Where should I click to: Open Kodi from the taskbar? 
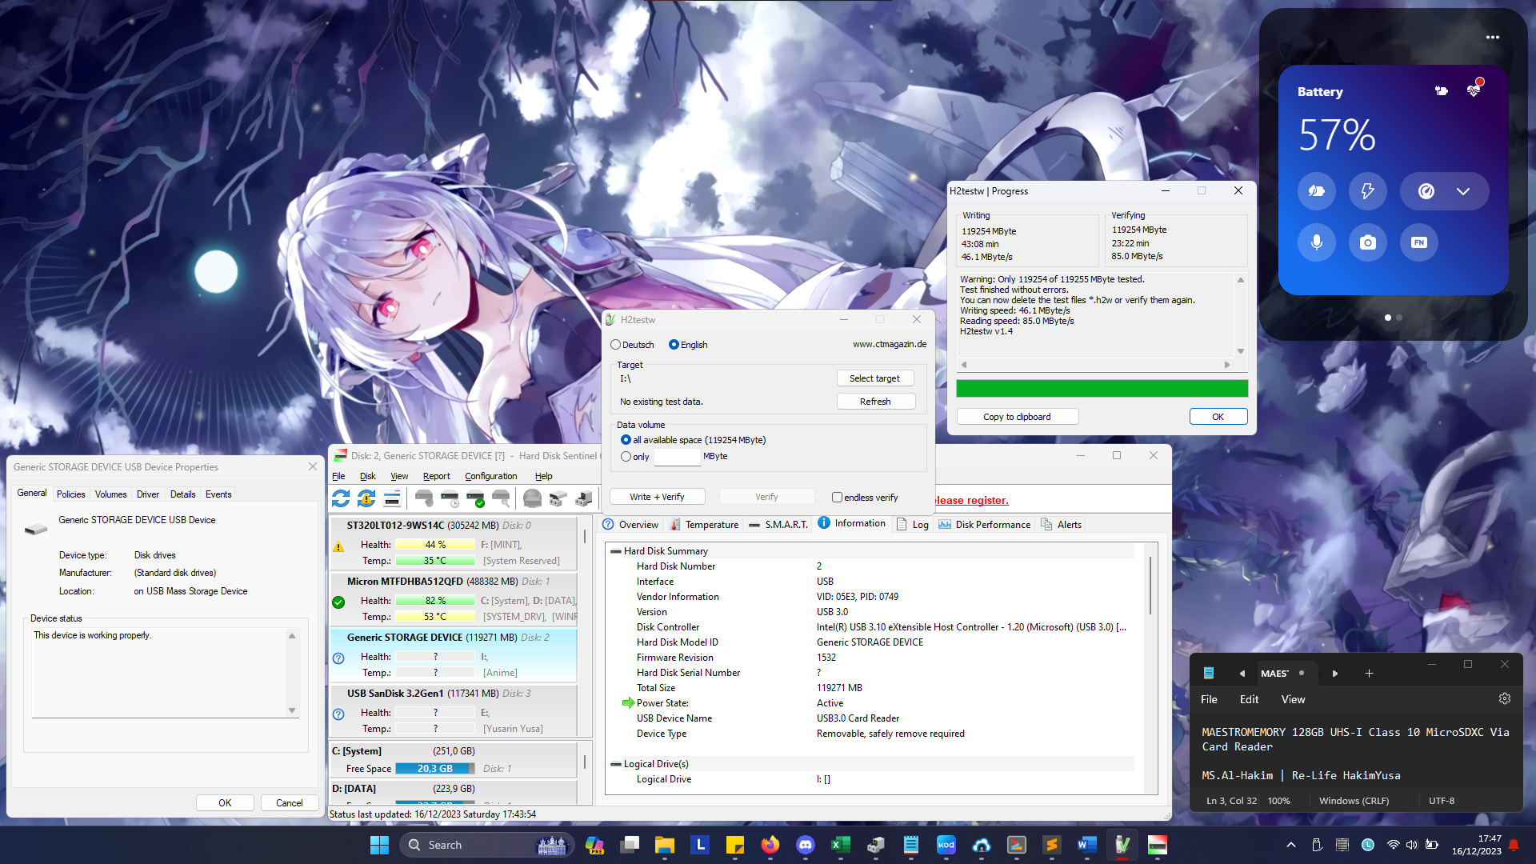coord(946,845)
